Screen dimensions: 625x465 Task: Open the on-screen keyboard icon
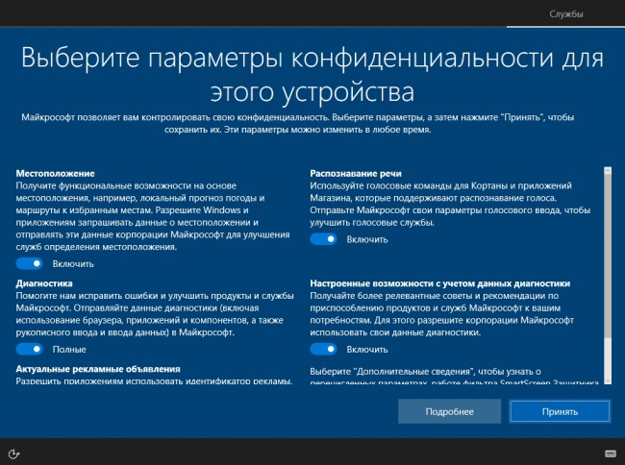[611, 453]
